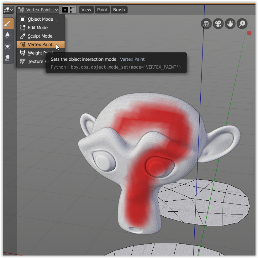Switch to Weight Paint mode
Image resolution: width=258 pixels, height=258 pixels.
click(x=40, y=53)
